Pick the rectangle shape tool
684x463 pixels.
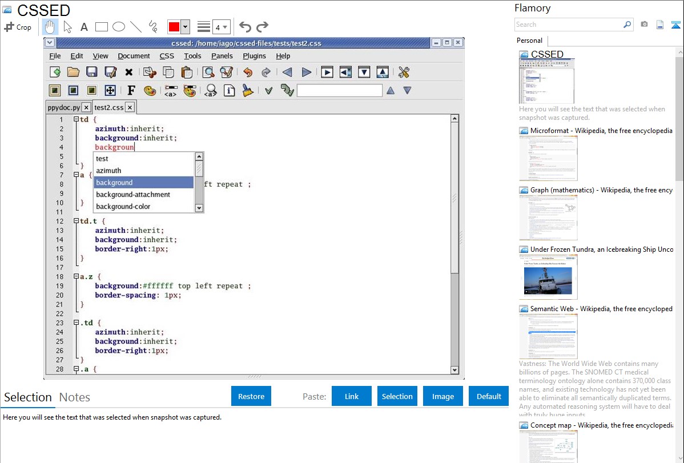click(x=102, y=27)
